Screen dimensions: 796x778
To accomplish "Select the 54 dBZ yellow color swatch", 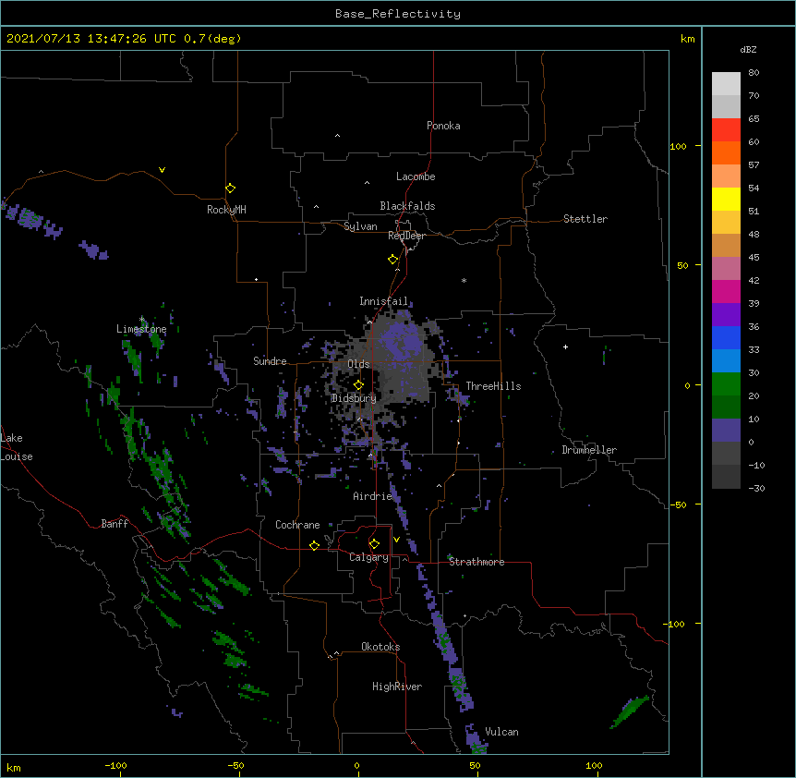I will 726,199.
